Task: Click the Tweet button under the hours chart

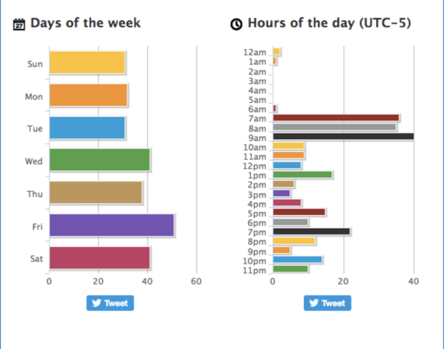Action: coord(327,303)
